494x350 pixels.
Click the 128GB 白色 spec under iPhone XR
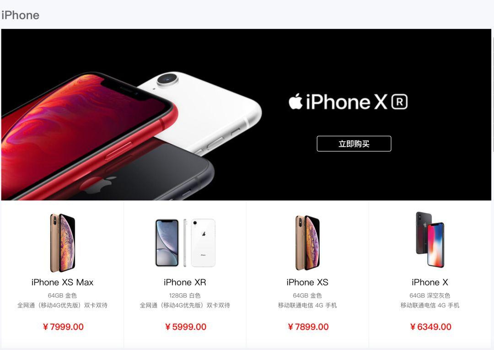(x=185, y=296)
